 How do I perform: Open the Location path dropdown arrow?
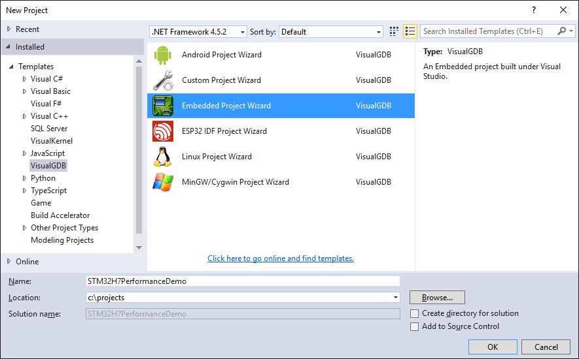coord(395,298)
